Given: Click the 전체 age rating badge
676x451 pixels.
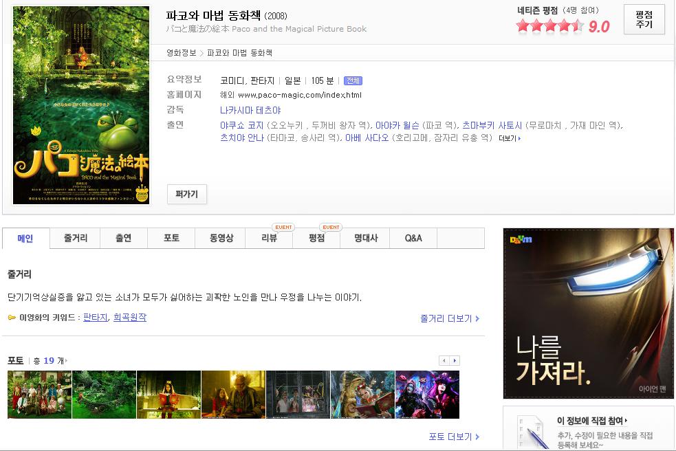Looking at the screenshot, I should tap(353, 80).
